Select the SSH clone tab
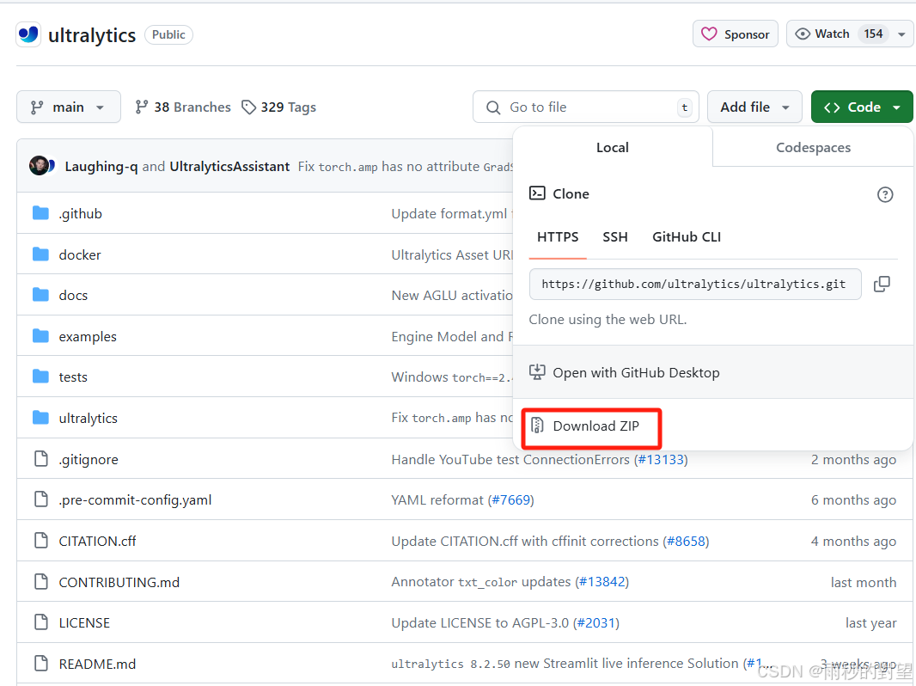 click(x=615, y=236)
